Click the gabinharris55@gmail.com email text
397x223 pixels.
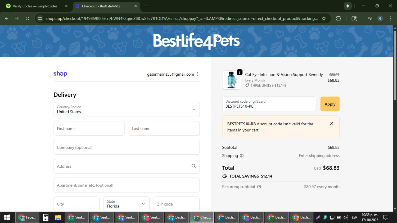click(170, 74)
